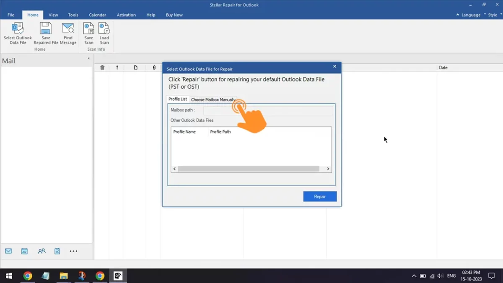
Task: Click the horizontal scrollbar in profile list
Action: [x=248, y=169]
